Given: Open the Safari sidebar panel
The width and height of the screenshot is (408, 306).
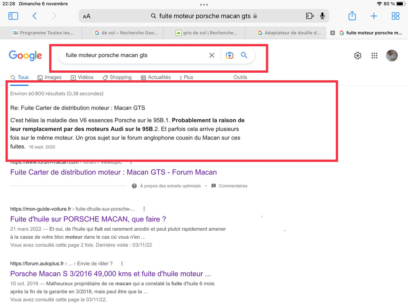Looking at the screenshot, I should (13, 16).
